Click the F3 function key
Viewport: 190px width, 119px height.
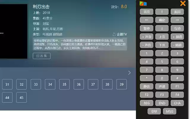pos(162,95)
